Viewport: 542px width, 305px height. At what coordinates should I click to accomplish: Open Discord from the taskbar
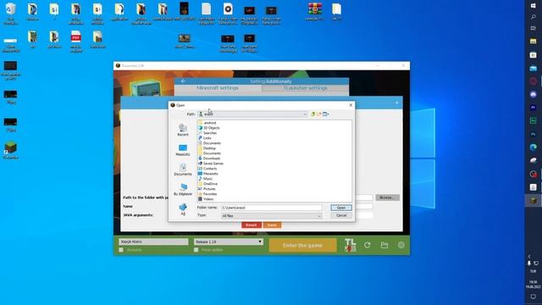click(533, 94)
